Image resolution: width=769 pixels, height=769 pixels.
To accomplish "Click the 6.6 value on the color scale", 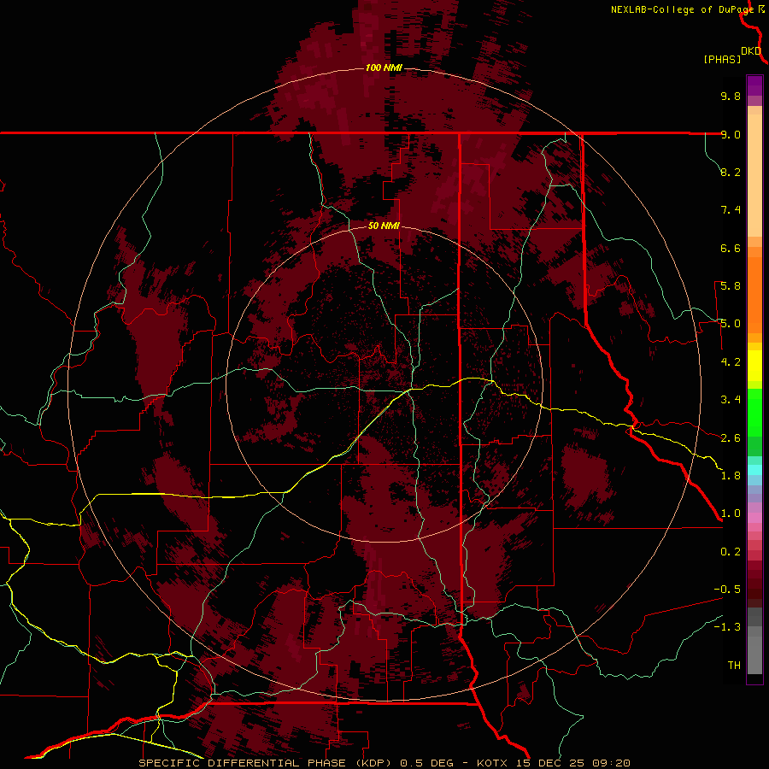I will point(731,248).
